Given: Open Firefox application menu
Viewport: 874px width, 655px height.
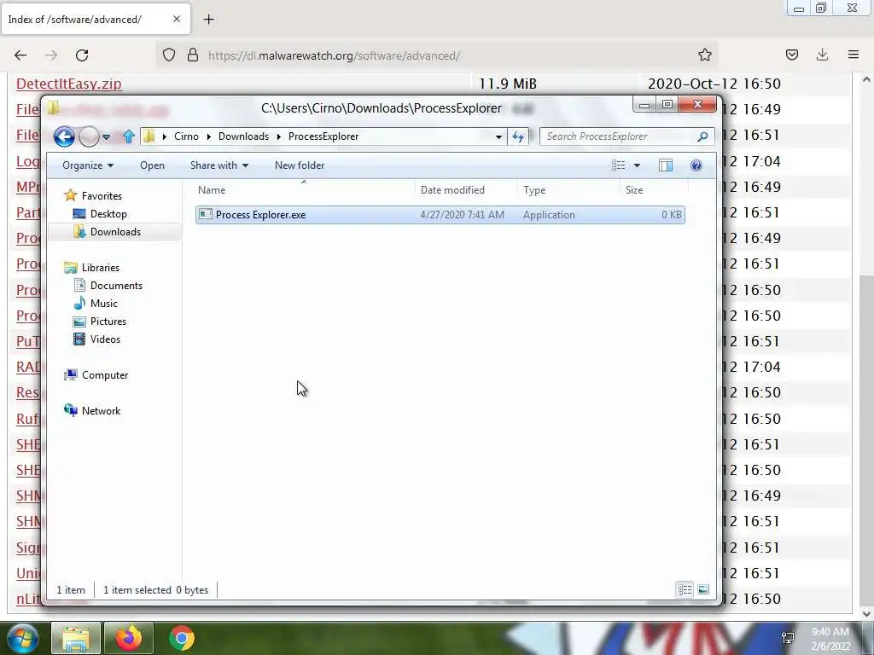Looking at the screenshot, I should click(x=854, y=55).
